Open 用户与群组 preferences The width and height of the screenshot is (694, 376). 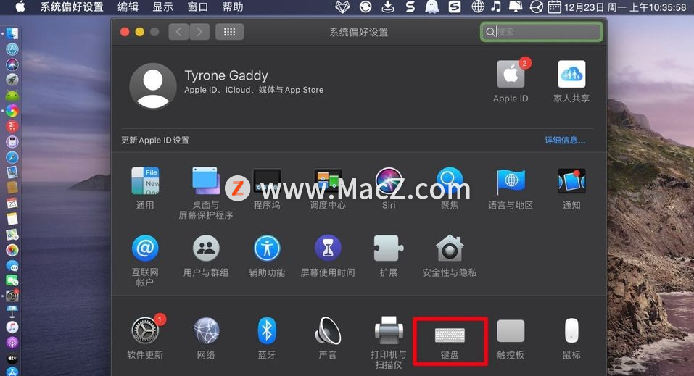(x=206, y=256)
